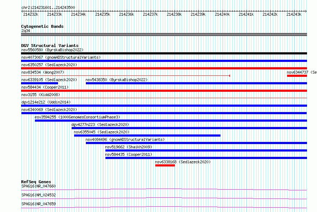Click the Cytogenetic Bands track title
The width and height of the screenshot is (317, 212).
point(42,26)
